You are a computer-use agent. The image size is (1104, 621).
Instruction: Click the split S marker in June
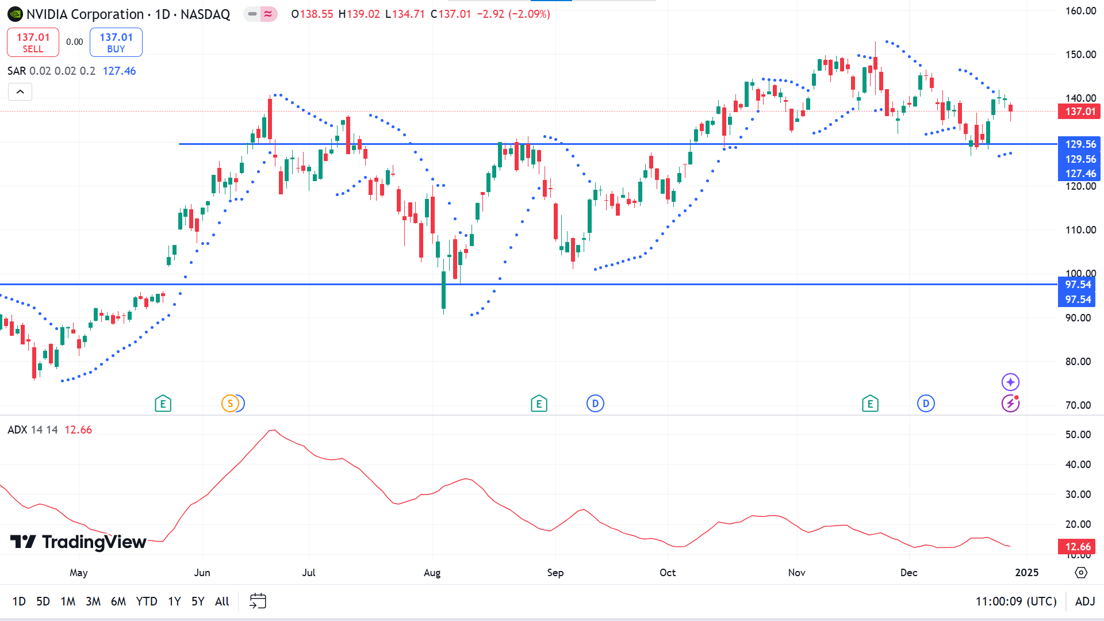[x=230, y=404]
